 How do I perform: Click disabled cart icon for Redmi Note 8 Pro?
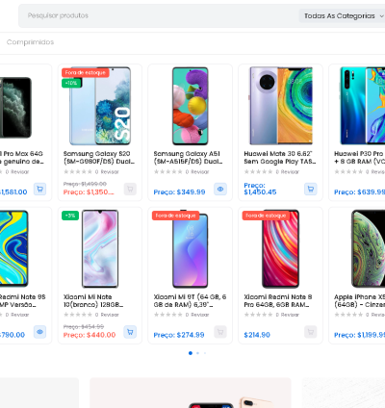point(311,332)
